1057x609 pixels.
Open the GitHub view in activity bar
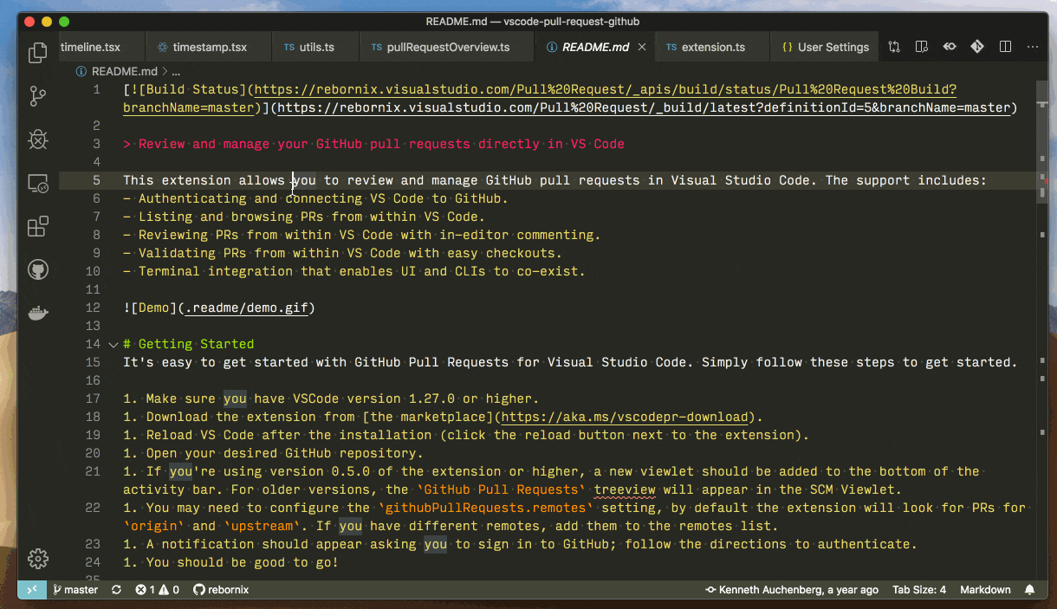click(37, 270)
